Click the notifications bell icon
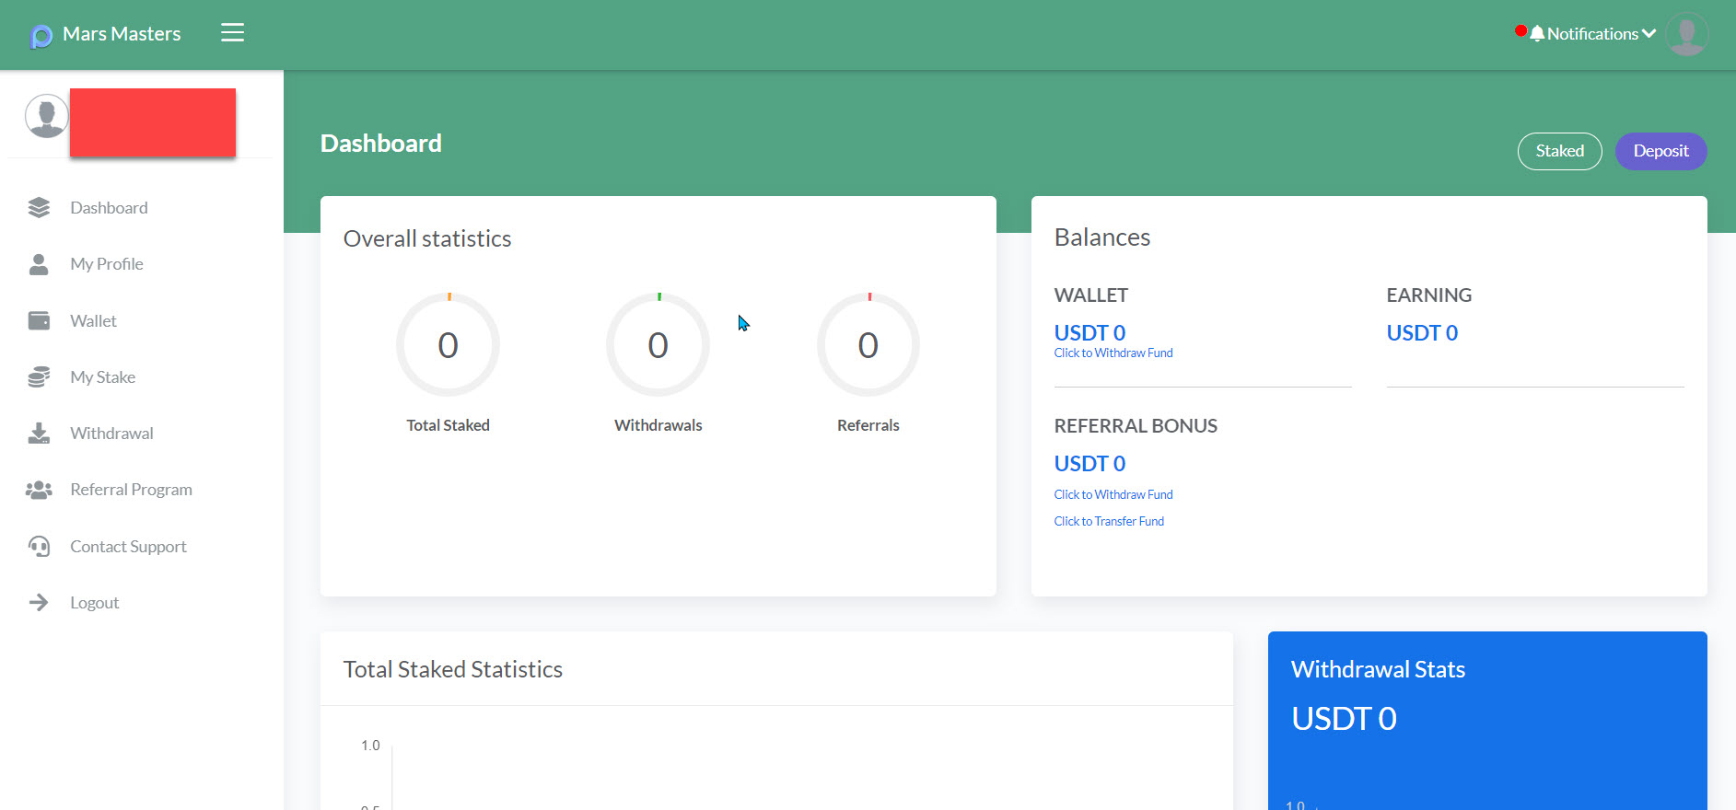The width and height of the screenshot is (1736, 810). (x=1537, y=34)
